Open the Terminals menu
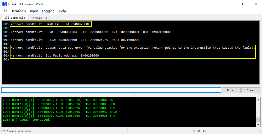 (19, 11)
